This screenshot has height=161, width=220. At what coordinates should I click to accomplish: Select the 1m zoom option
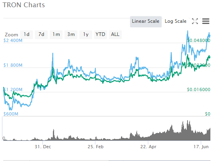pos(56,34)
